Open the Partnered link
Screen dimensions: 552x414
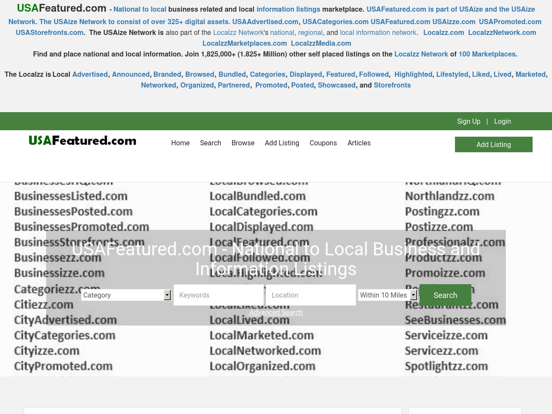click(234, 85)
